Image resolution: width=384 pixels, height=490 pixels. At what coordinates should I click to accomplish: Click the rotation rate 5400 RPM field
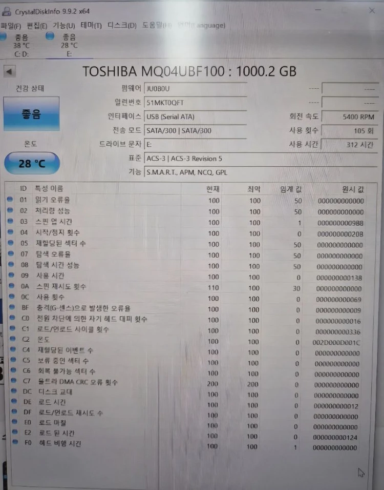[349, 117]
